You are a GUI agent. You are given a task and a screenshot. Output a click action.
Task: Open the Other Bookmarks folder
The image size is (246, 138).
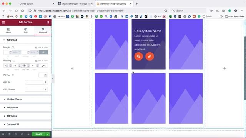coord(234,16)
